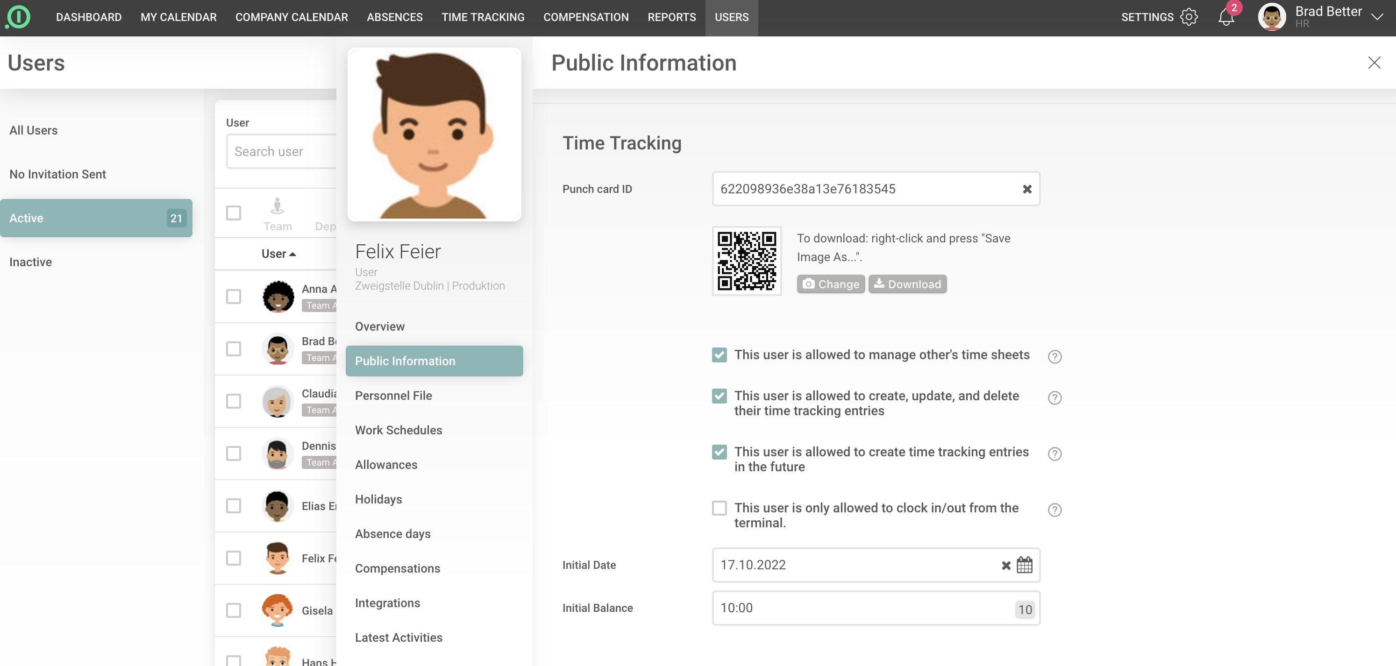The height and width of the screenshot is (666, 1396).
Task: Open notifications bell with 2 alerts
Action: (1225, 17)
